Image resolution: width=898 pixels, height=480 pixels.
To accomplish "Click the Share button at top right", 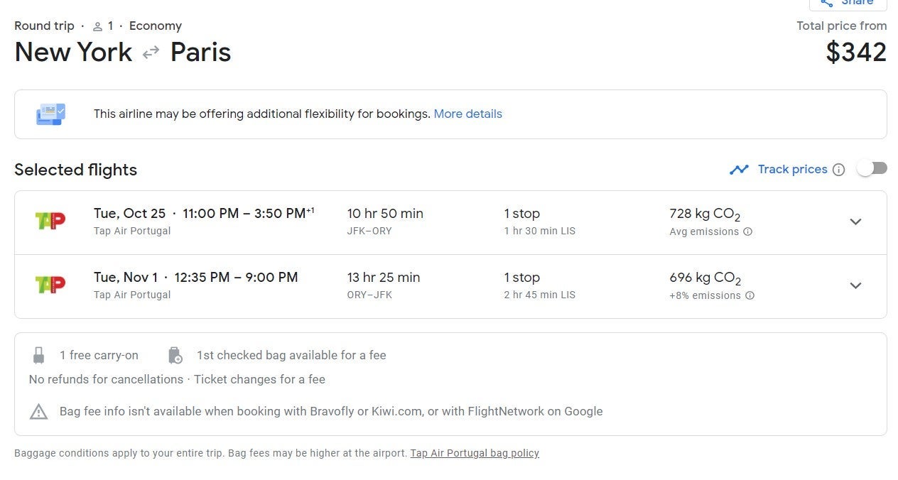I will (848, 4).
